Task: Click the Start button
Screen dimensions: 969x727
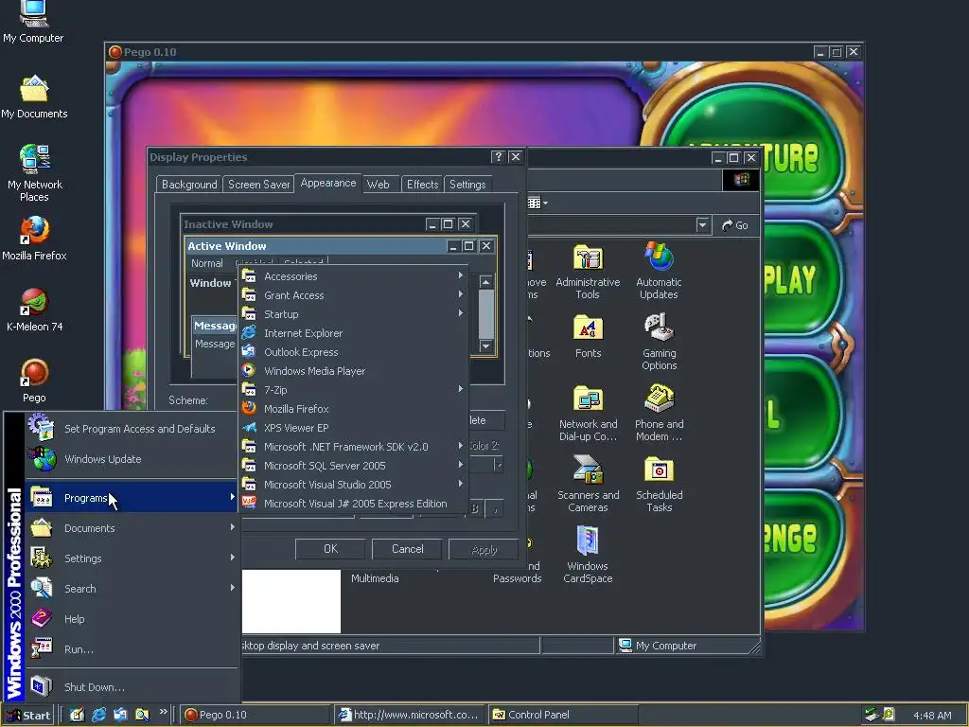Action: [x=28, y=716]
